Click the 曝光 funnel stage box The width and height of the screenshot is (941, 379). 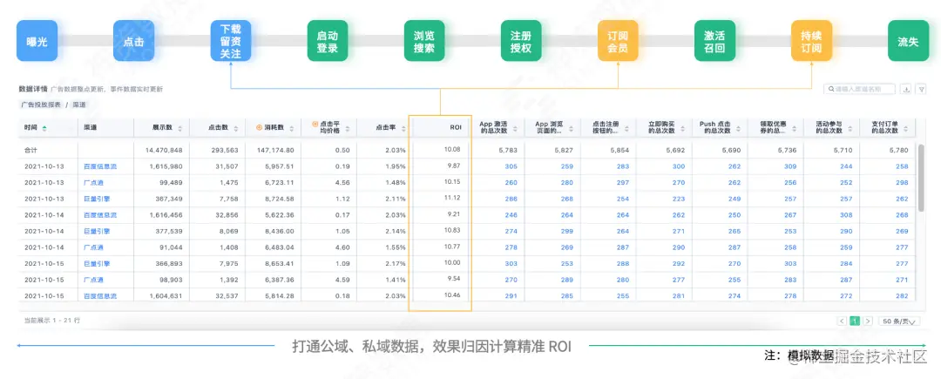[x=37, y=40]
